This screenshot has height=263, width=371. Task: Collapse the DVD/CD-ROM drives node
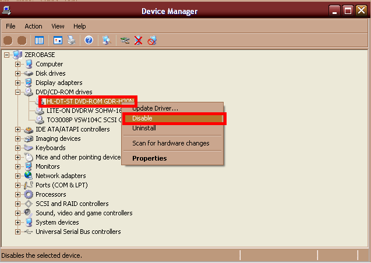pos(17,92)
